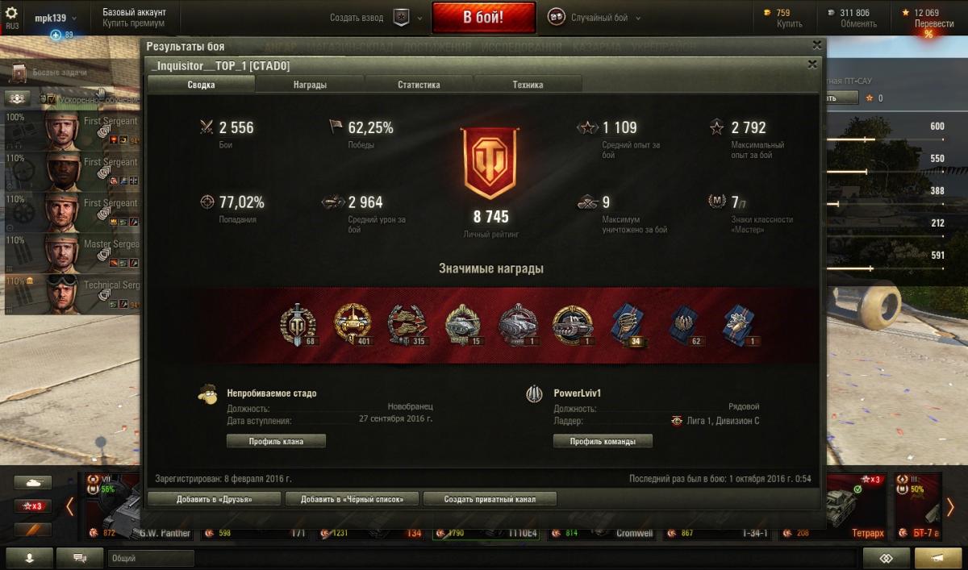Open the Статистика tab

click(x=419, y=85)
